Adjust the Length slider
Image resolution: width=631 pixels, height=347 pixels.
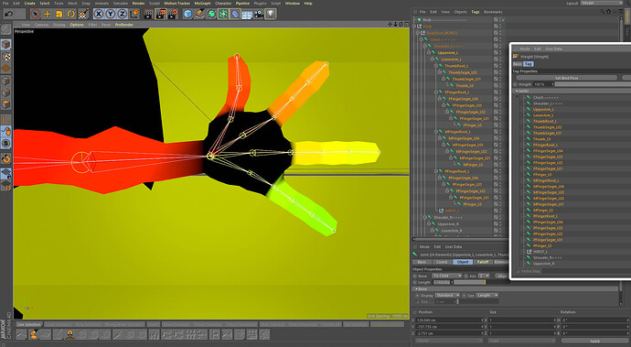(469, 283)
